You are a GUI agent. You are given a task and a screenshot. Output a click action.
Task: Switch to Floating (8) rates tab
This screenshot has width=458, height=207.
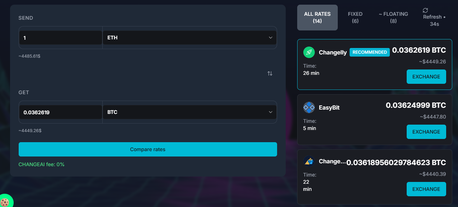pos(393,18)
